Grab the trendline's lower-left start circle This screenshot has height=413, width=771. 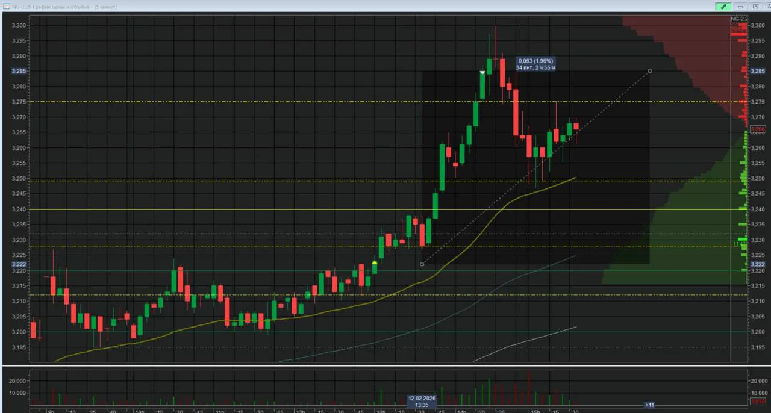point(422,264)
